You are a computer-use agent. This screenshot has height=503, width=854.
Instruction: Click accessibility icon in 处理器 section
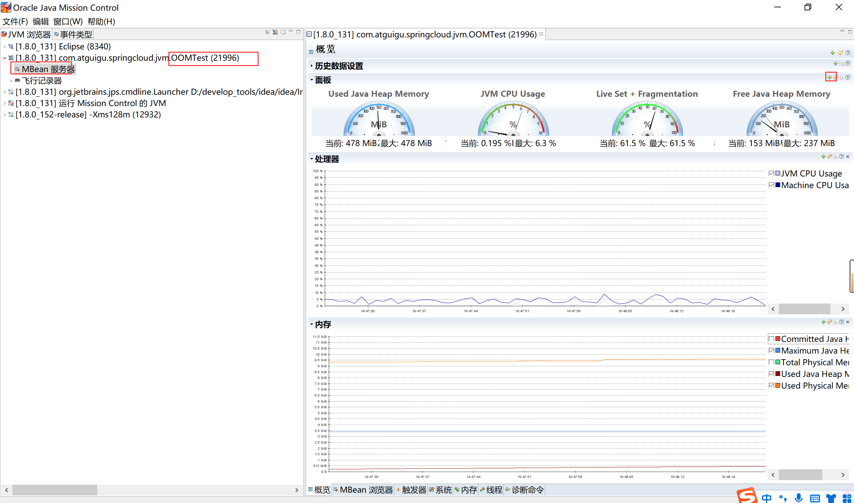[x=836, y=156]
